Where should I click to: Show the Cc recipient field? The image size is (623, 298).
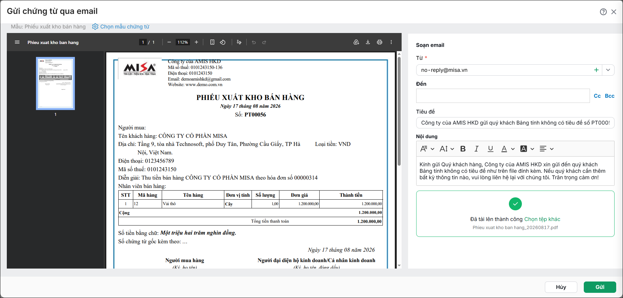point(597,96)
